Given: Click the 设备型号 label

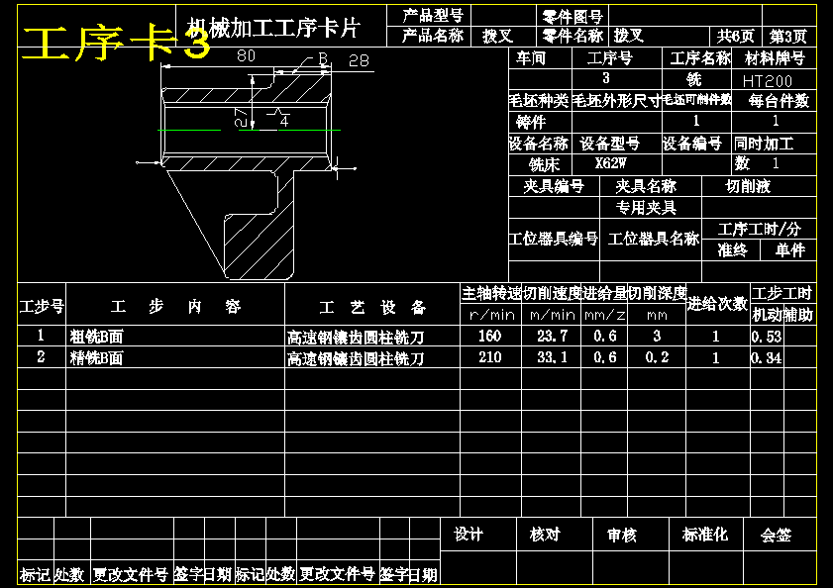Looking at the screenshot, I should pos(610,144).
